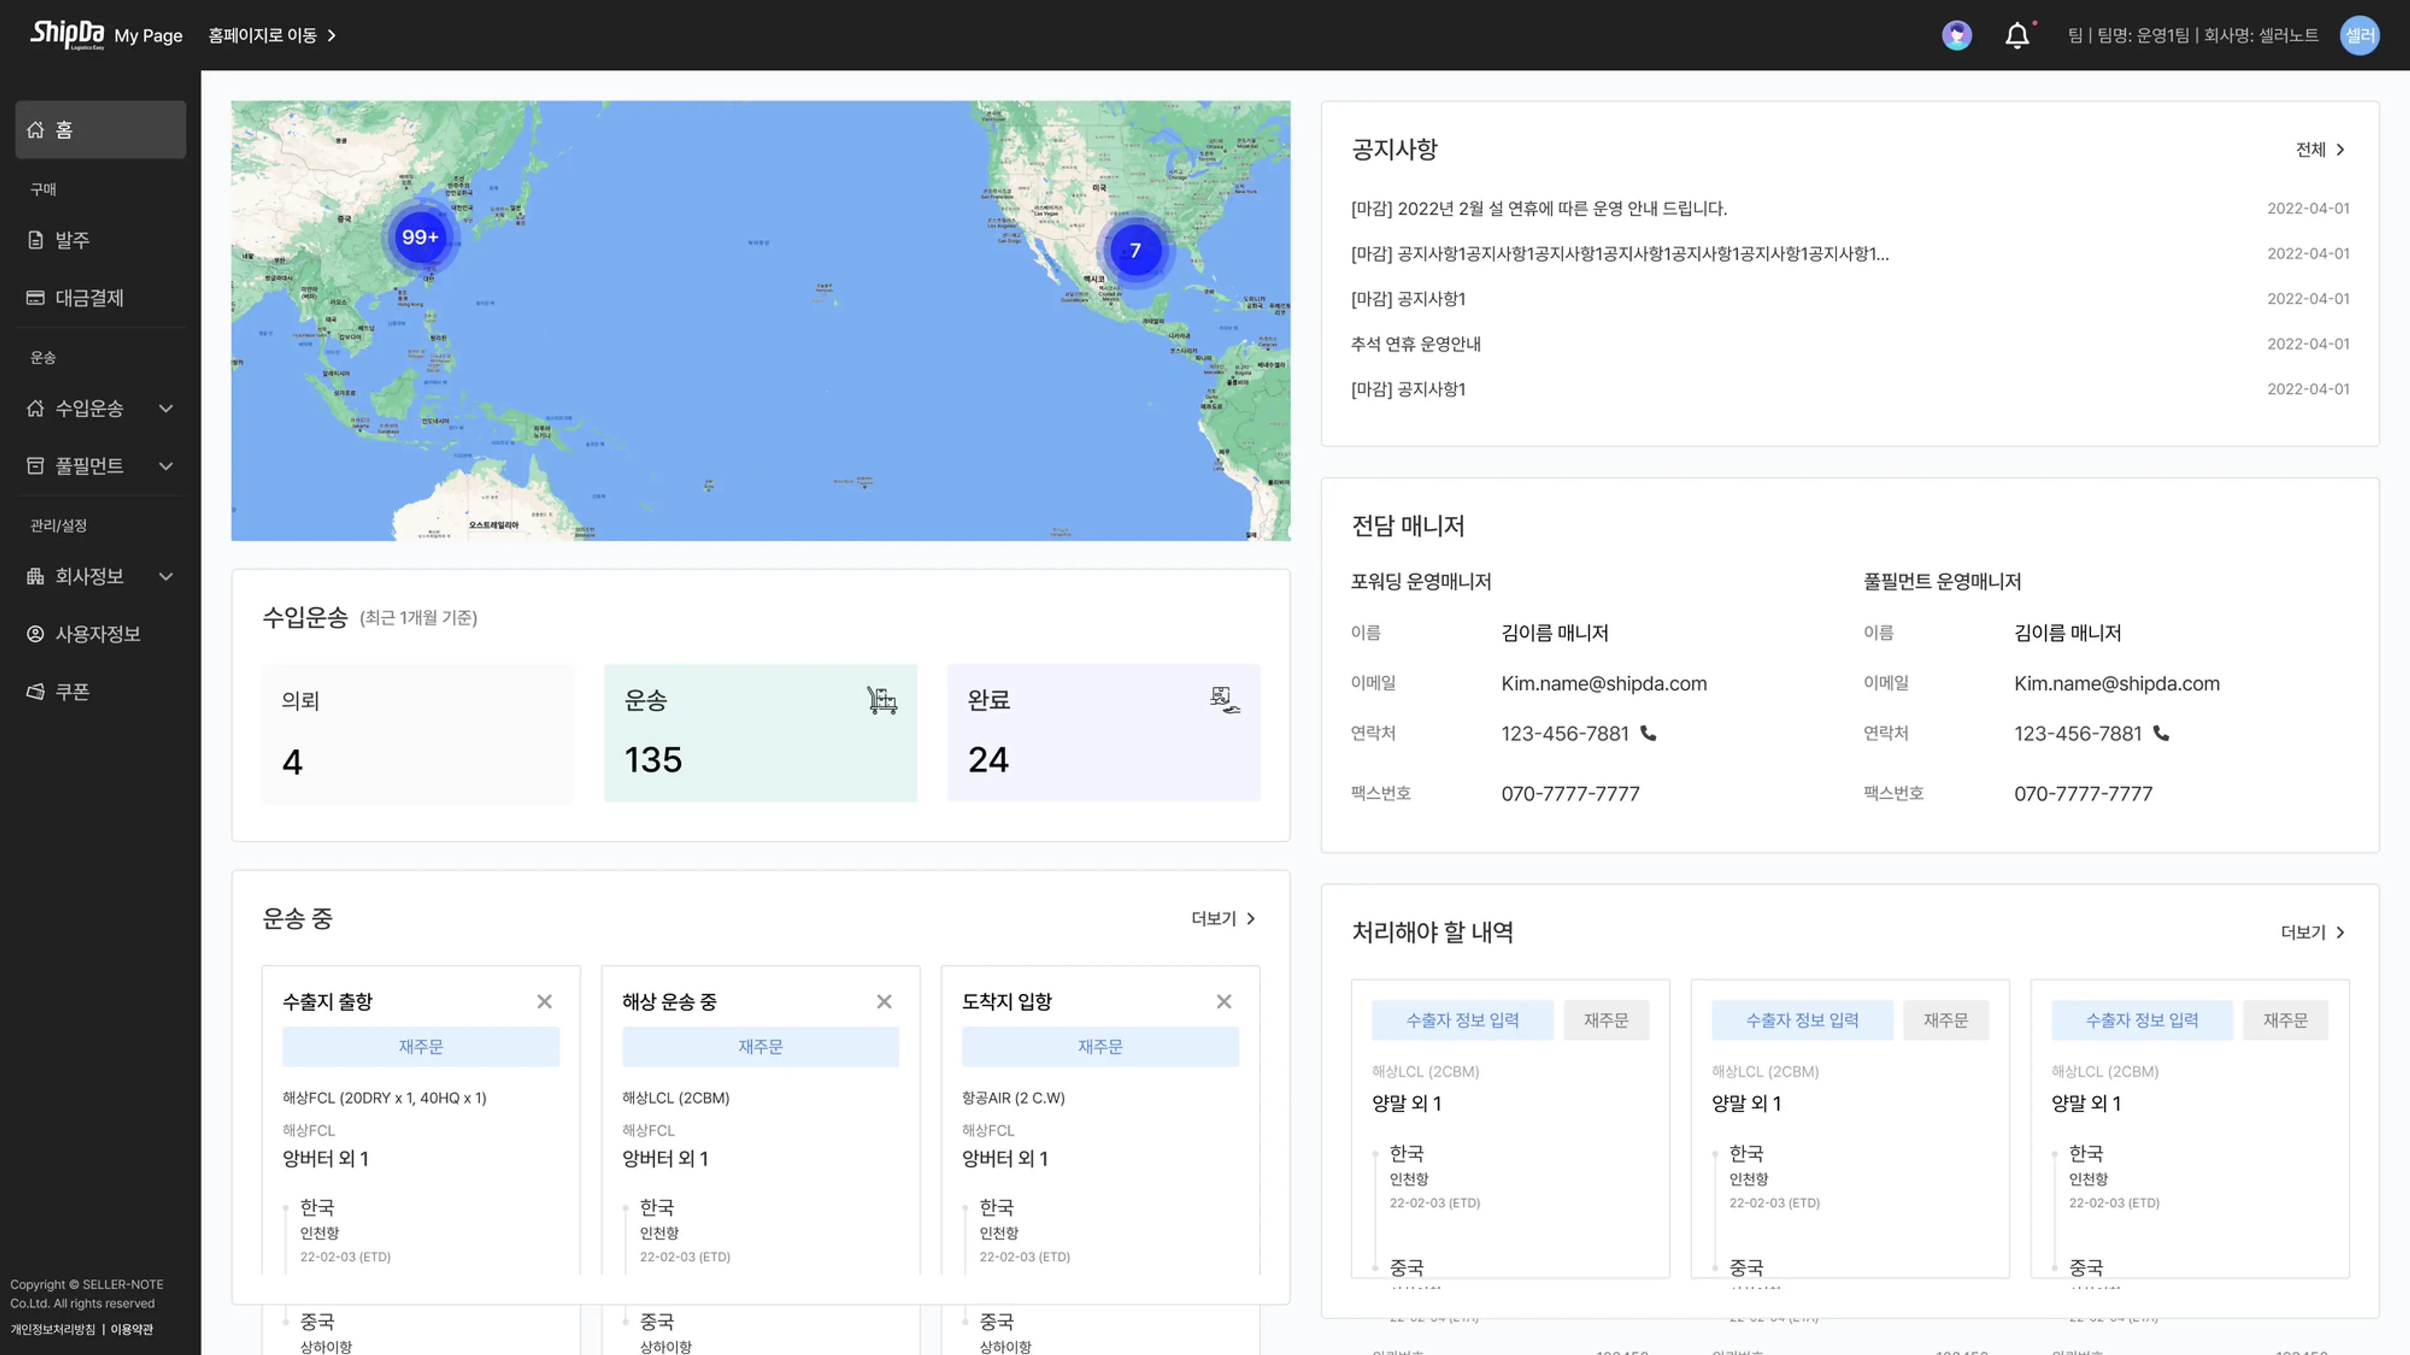Go to homepage via 홈페이지로 이동
Image resolution: width=2410 pixels, height=1355 pixels.
271,36
